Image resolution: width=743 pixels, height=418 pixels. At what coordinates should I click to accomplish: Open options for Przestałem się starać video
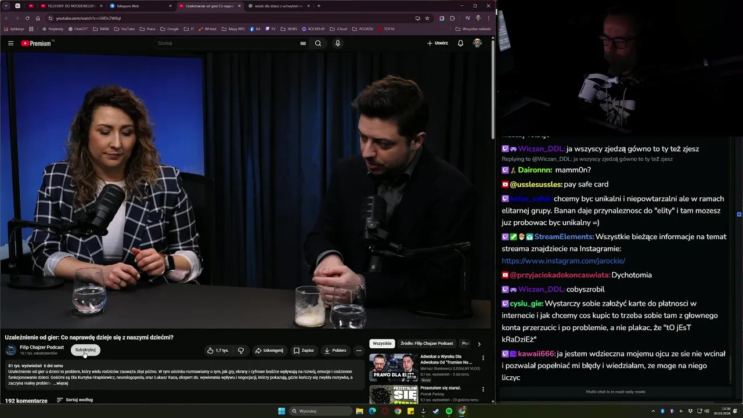(483, 389)
